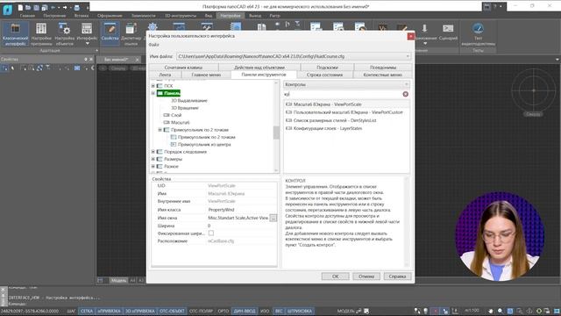Open the Файл menu in the dialog
The height and width of the screenshot is (316, 561).
(154, 45)
